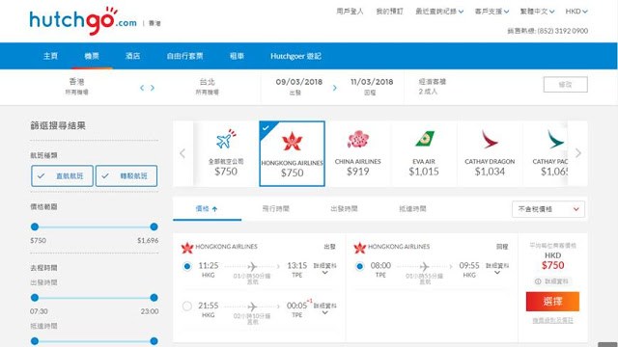Screen dimensions: 618x347
Task: Open the customer support dropdown
Action: (492, 12)
